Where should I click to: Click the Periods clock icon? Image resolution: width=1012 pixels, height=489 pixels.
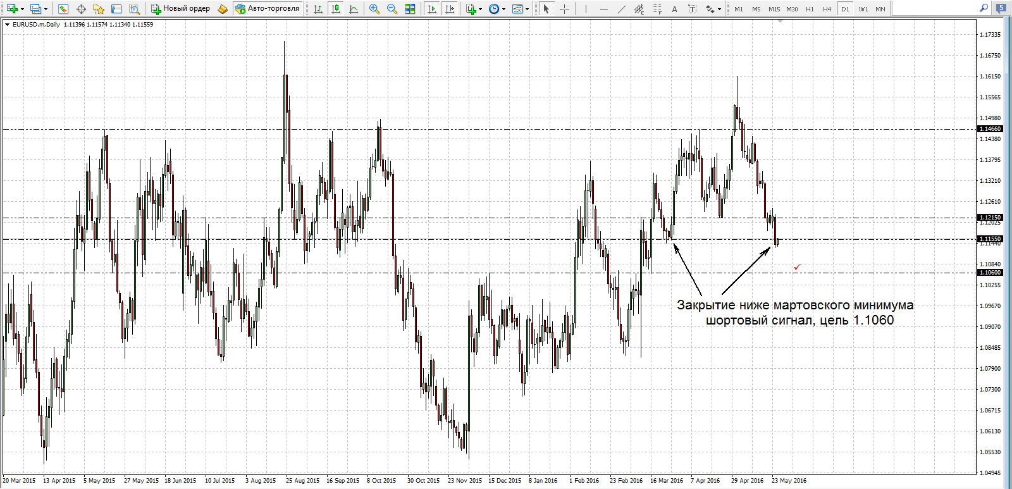(494, 9)
